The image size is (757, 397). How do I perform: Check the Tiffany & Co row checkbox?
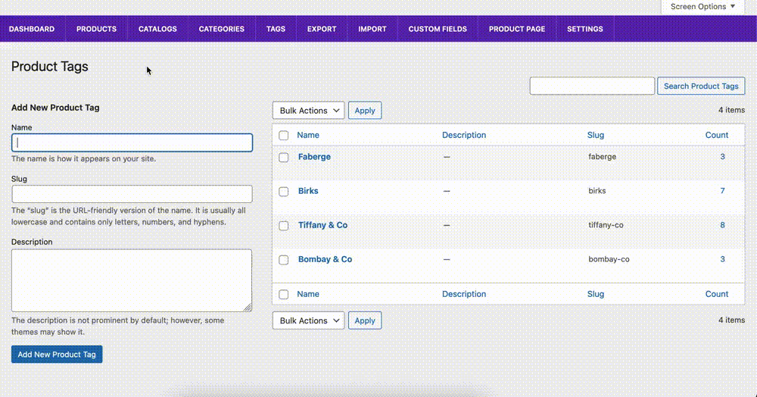coord(284,226)
